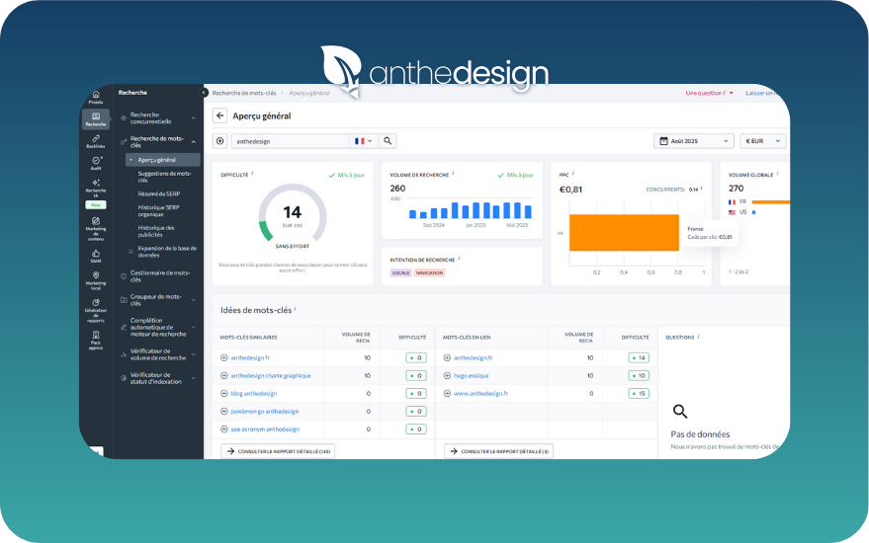Expand Complétion automatique de moteur de recherche
869x543 pixels.
pos(194,327)
